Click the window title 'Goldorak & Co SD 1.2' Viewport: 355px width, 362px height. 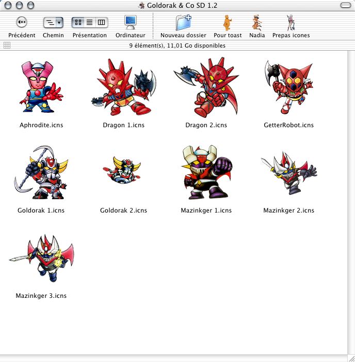point(182,5)
